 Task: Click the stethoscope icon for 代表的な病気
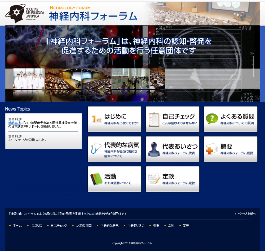(96, 148)
